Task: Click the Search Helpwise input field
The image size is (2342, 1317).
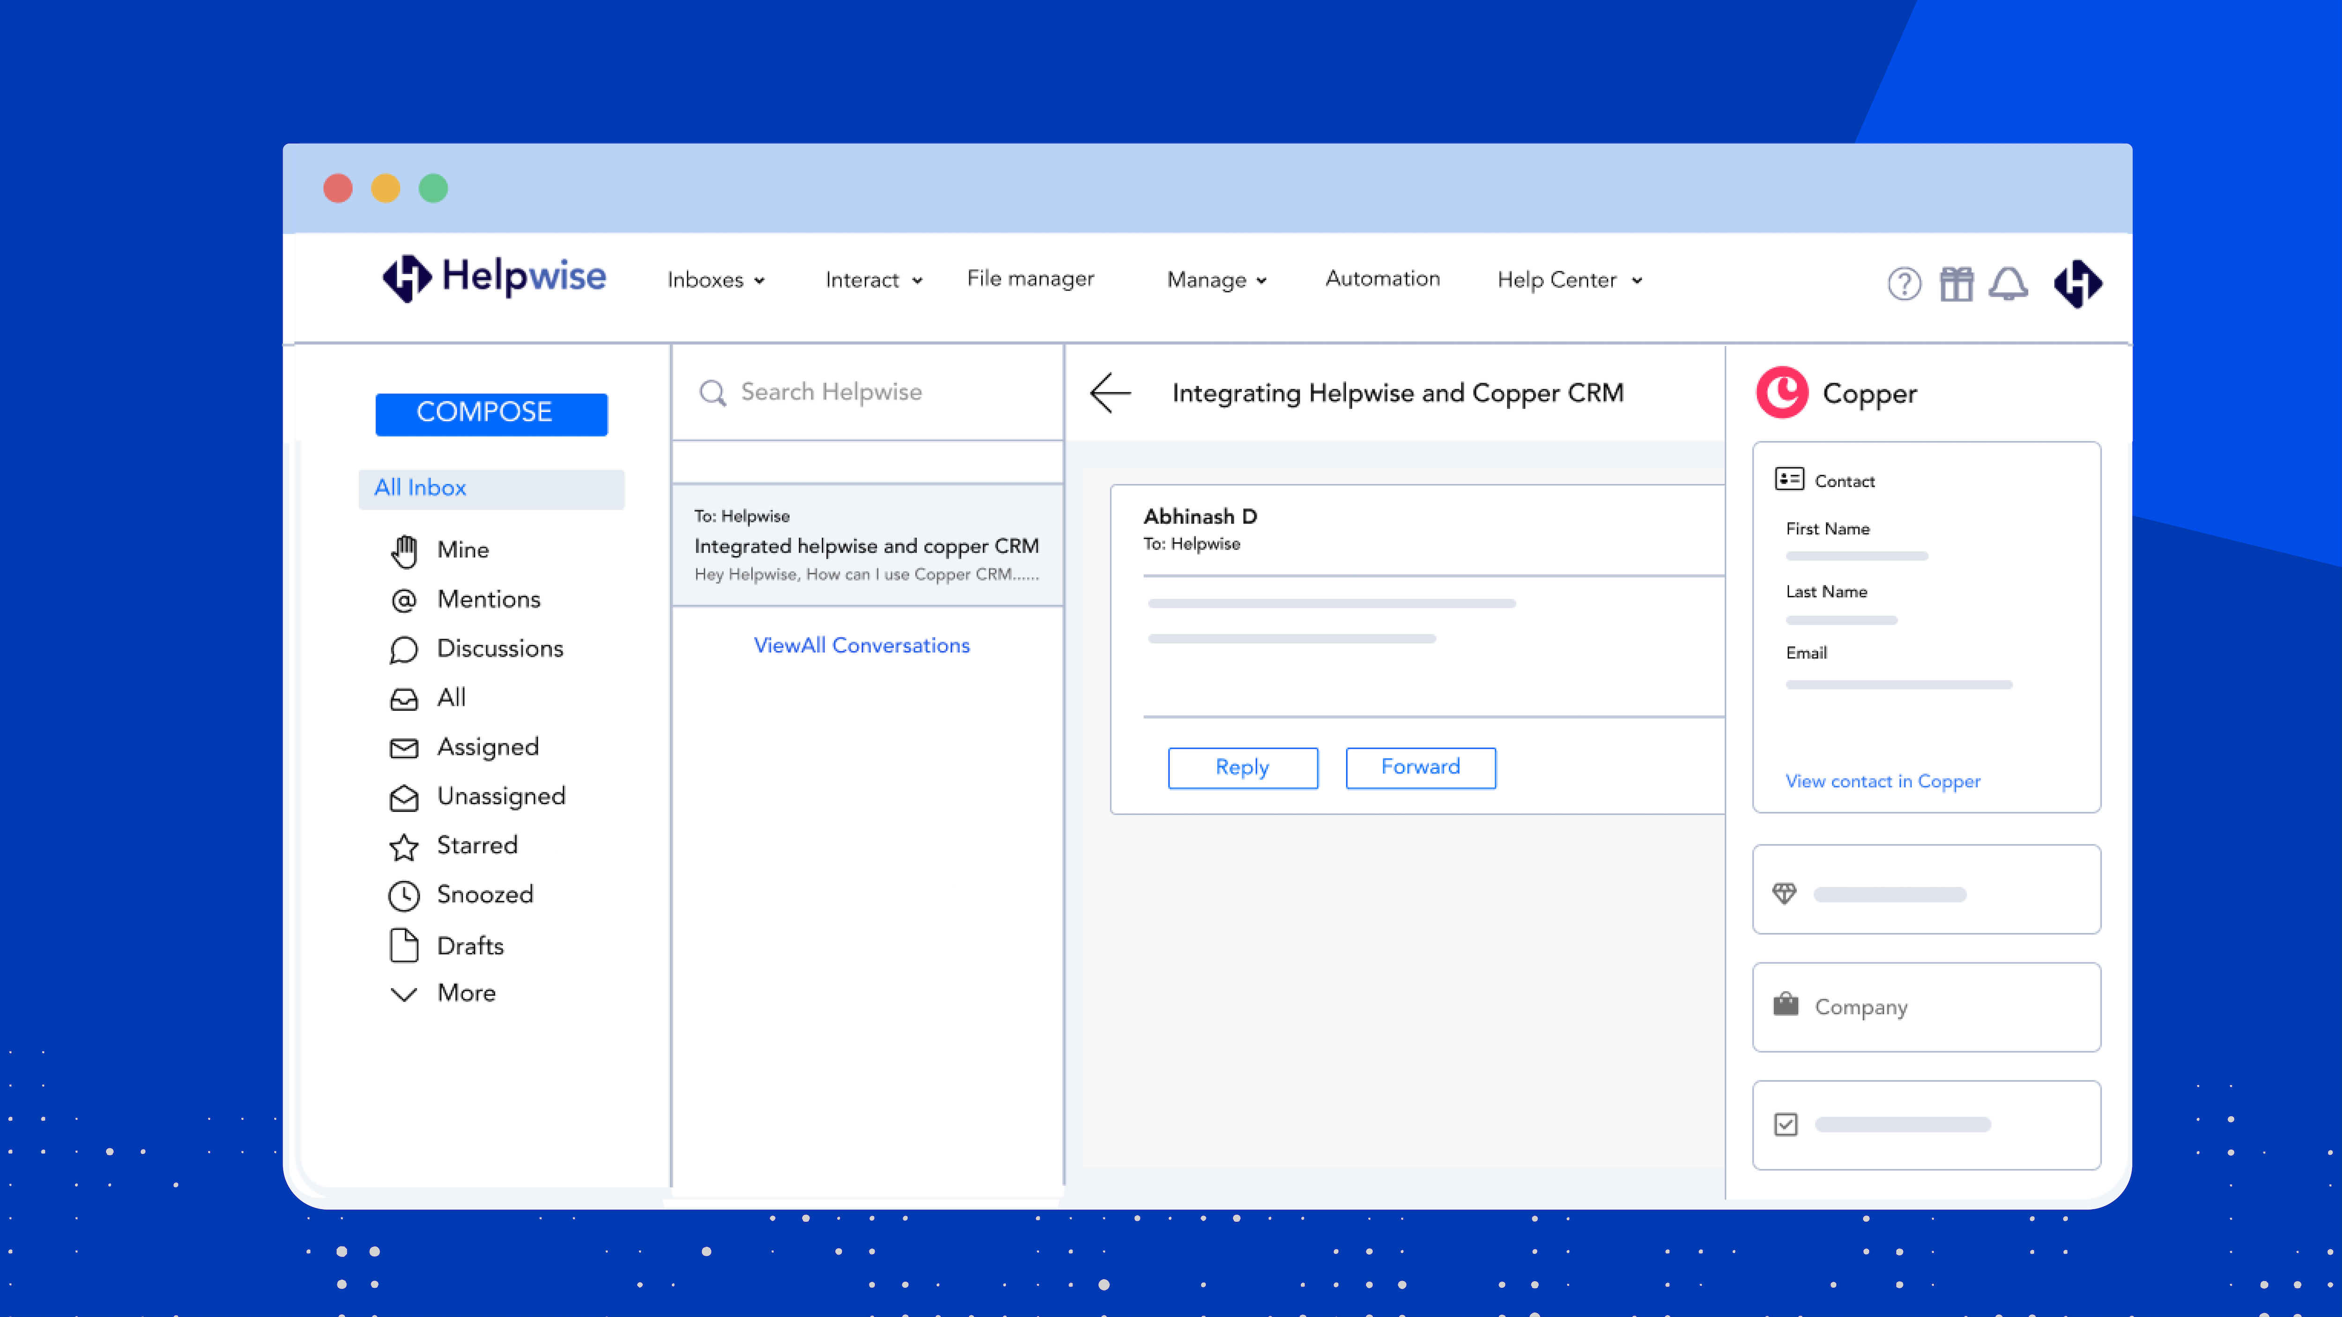Action: click(868, 393)
